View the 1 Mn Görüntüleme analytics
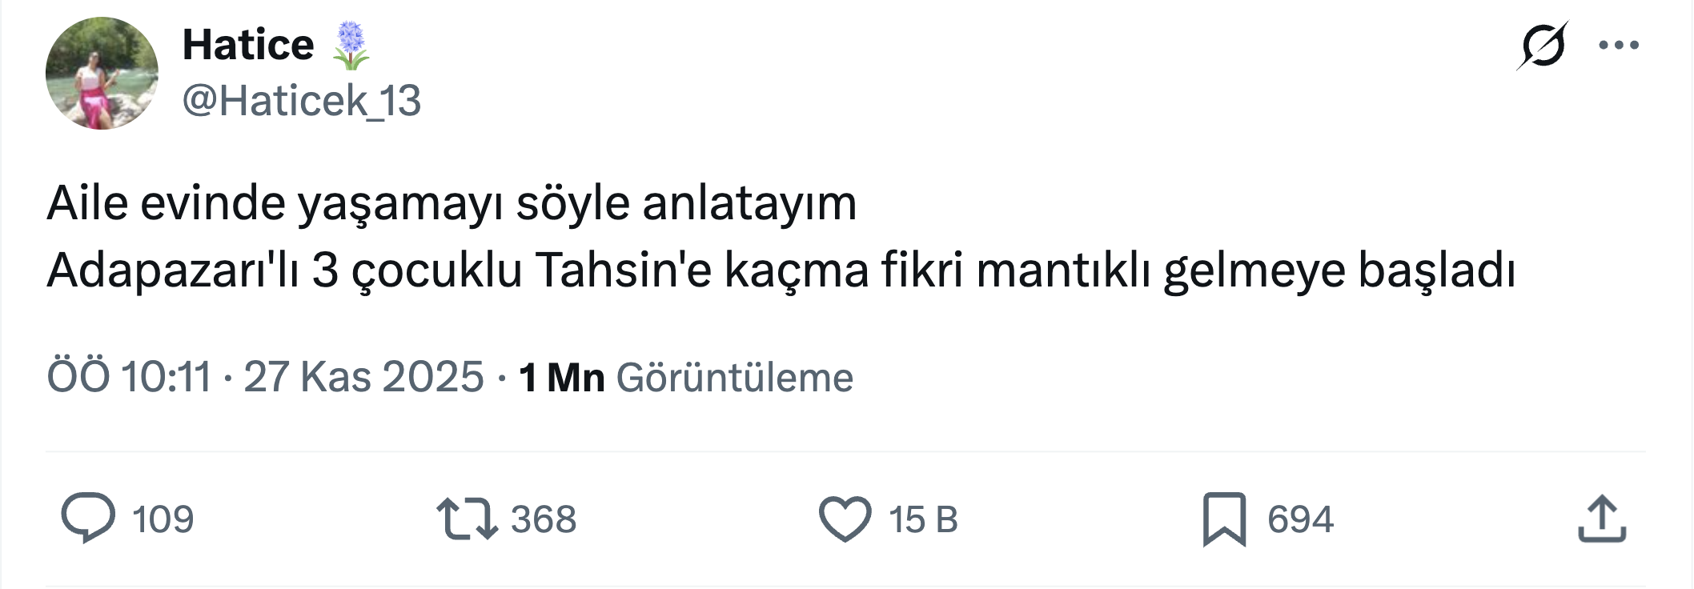The image size is (1694, 589). (x=685, y=377)
